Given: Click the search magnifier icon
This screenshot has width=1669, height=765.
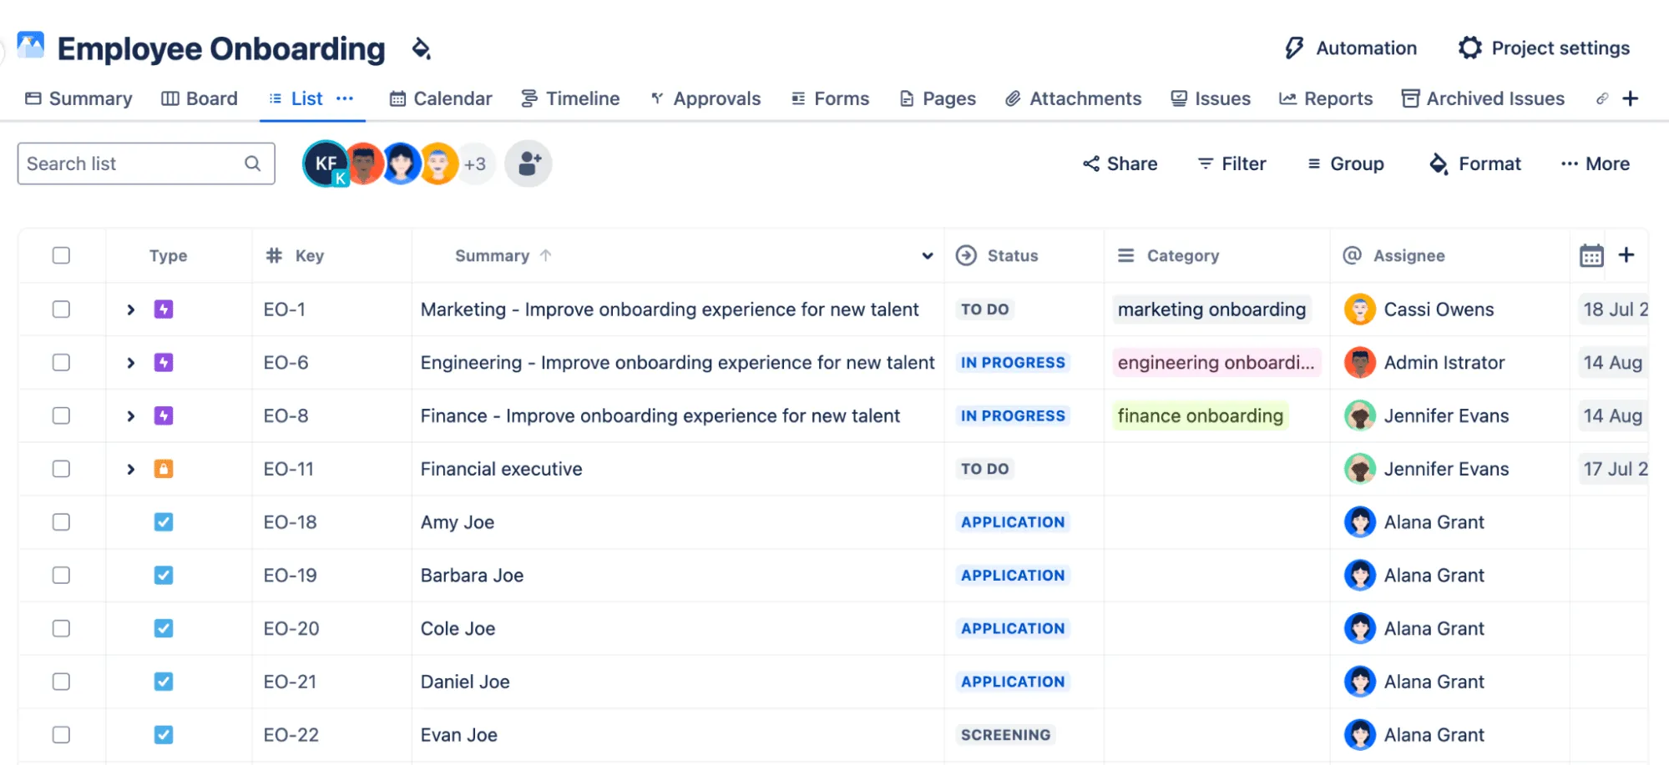Looking at the screenshot, I should (253, 164).
